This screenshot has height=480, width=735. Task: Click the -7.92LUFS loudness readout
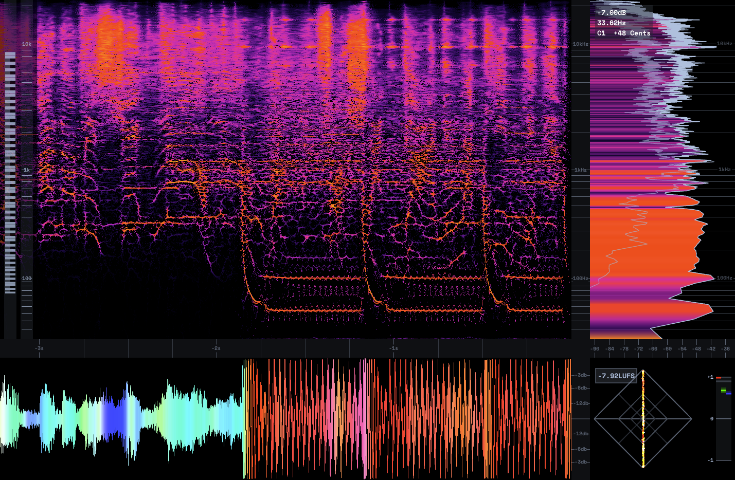click(616, 376)
